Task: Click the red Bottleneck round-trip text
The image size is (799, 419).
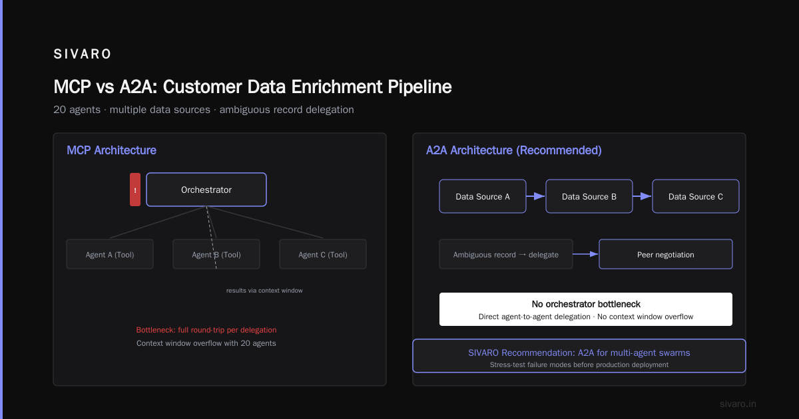Action: tap(206, 330)
